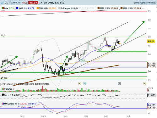Click the 100k volume axis label
This screenshot has height=118, width=157.
[151, 88]
